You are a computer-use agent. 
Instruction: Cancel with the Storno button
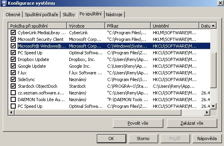click(143, 139)
